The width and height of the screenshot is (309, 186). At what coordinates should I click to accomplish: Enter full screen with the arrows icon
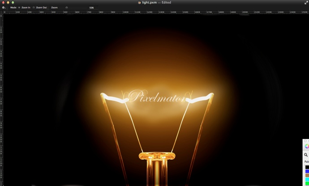click(x=306, y=3)
